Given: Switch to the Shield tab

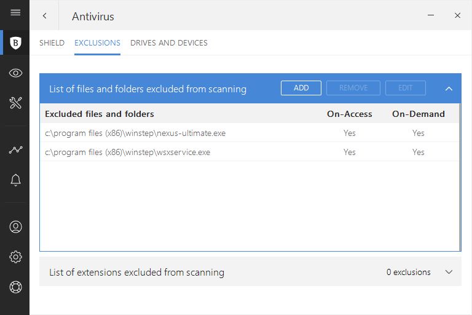Looking at the screenshot, I should (52, 43).
